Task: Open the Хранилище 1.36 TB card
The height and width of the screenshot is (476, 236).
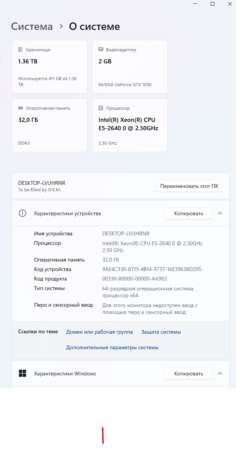Action: pos(50,67)
